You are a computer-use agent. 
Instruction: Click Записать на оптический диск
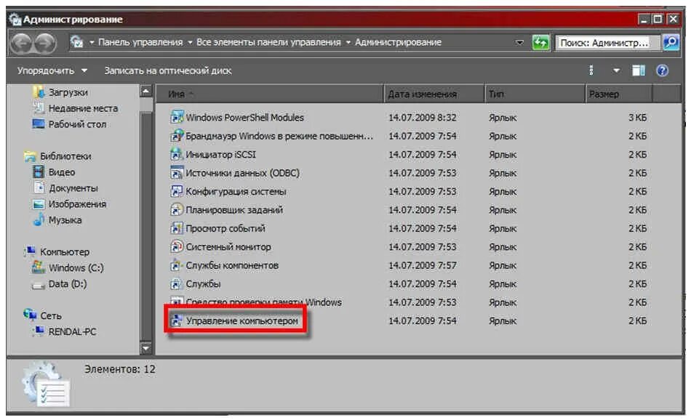click(x=167, y=70)
